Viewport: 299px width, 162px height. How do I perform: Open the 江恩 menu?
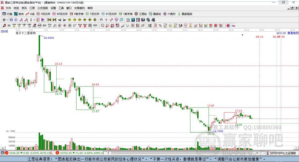(32, 8)
